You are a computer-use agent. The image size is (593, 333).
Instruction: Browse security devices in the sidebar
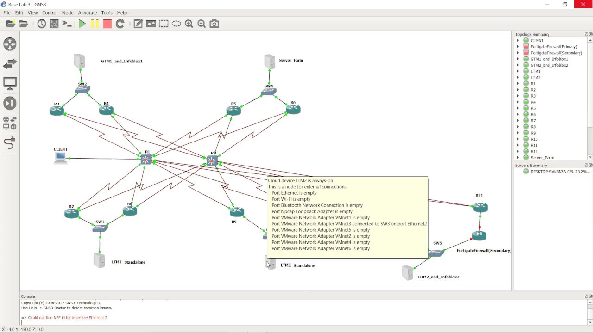[10, 104]
